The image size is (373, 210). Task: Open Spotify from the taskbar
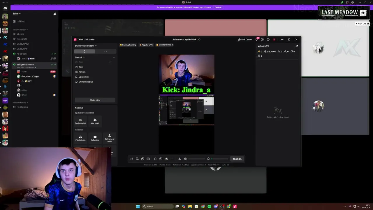(x=209, y=206)
